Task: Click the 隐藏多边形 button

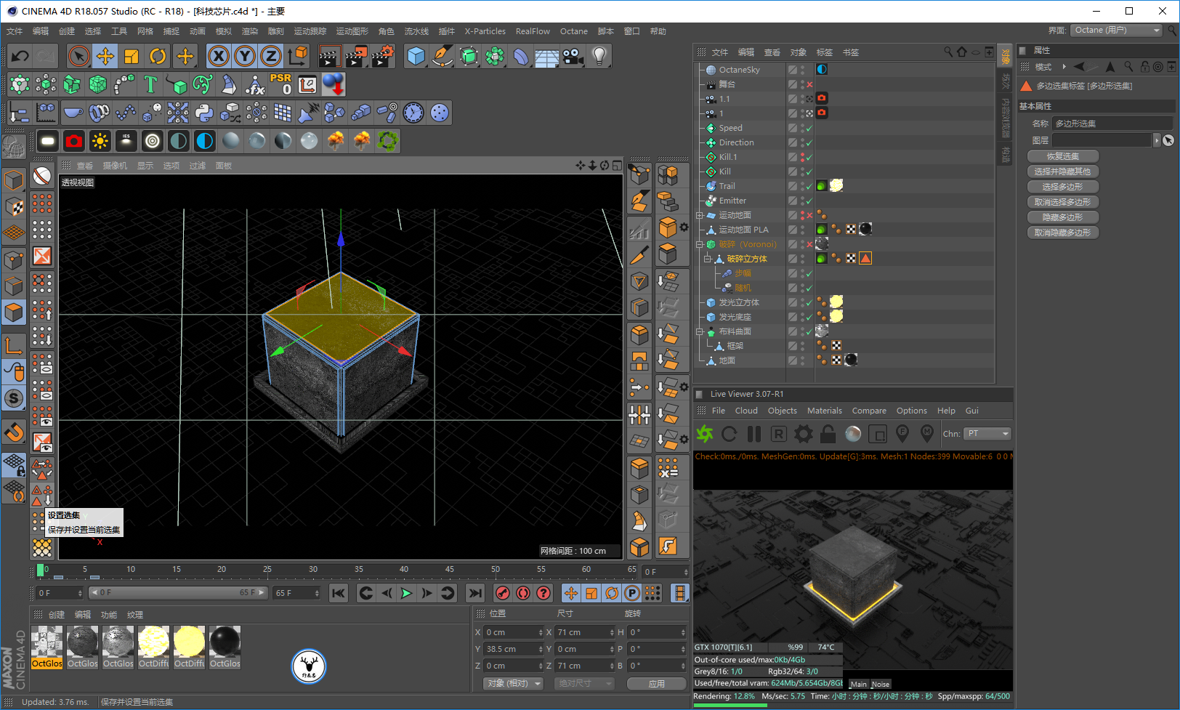Action: (1063, 217)
